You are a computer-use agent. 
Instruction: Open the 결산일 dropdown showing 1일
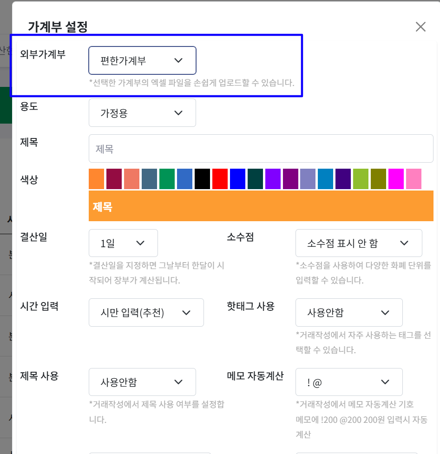tap(123, 243)
